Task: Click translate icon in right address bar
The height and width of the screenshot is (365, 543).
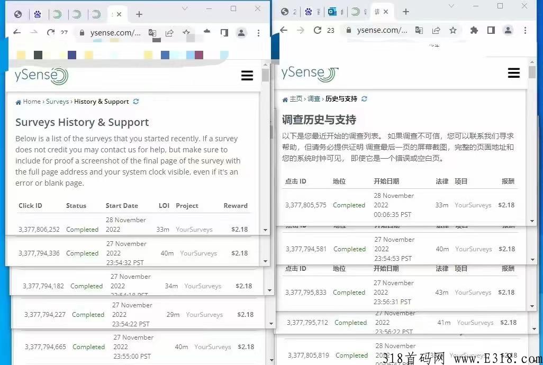Action: point(419,31)
